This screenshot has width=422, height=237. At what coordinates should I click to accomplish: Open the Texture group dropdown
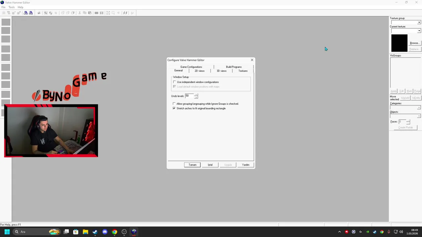[419, 22]
